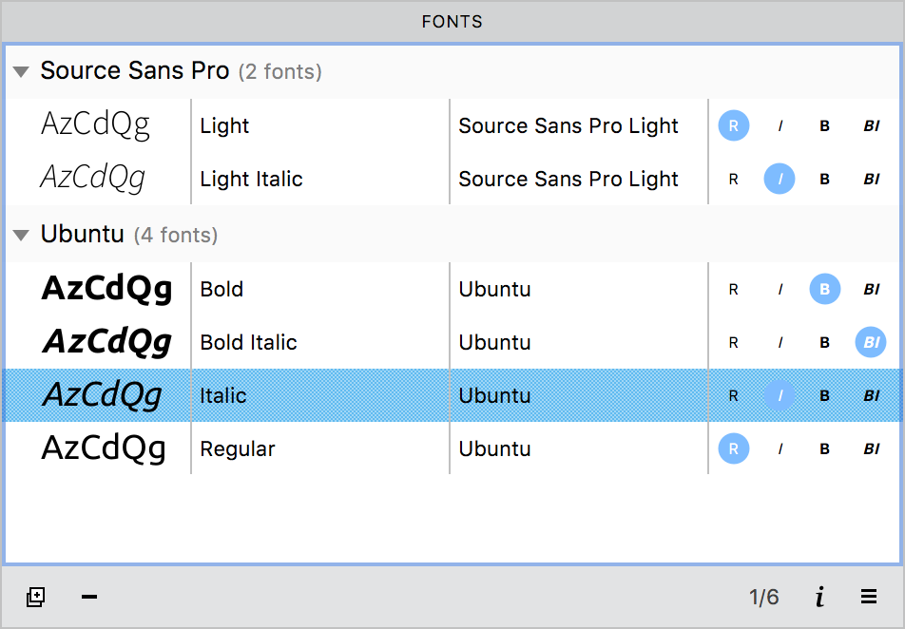The height and width of the screenshot is (629, 905).
Task: Select the 'Bold Italic' style name cell
Action: (x=248, y=342)
